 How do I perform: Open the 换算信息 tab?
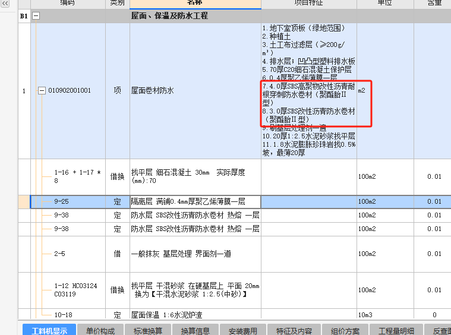(x=195, y=330)
